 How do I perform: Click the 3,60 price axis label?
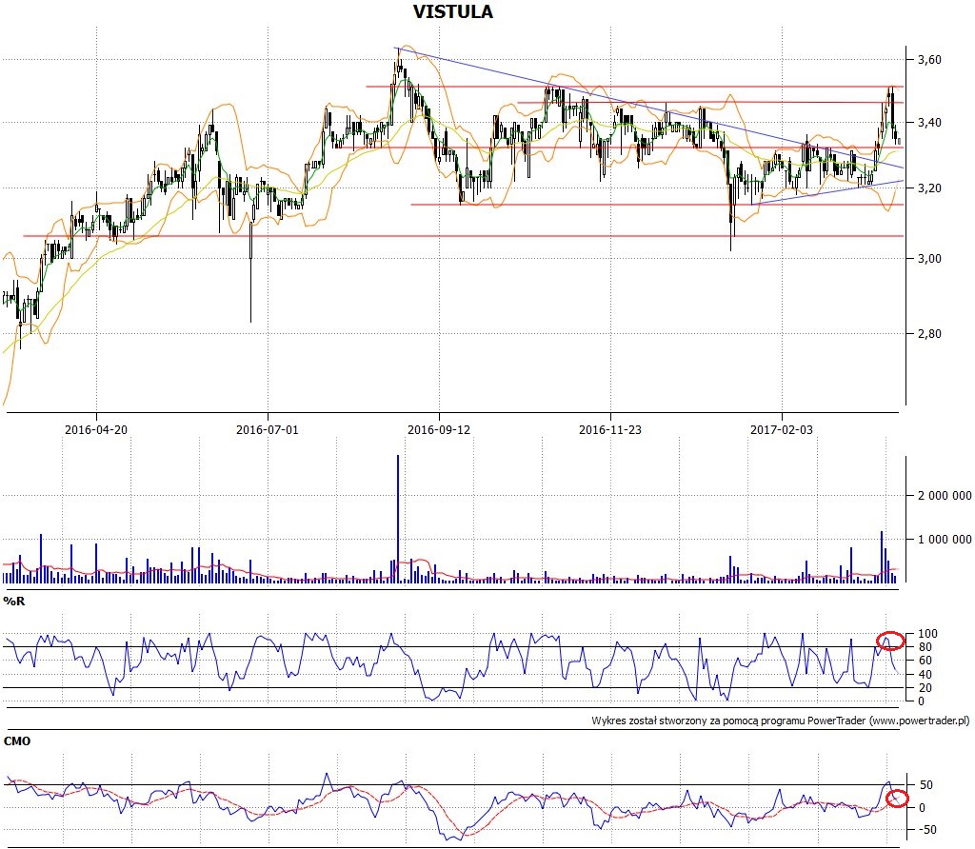(929, 60)
